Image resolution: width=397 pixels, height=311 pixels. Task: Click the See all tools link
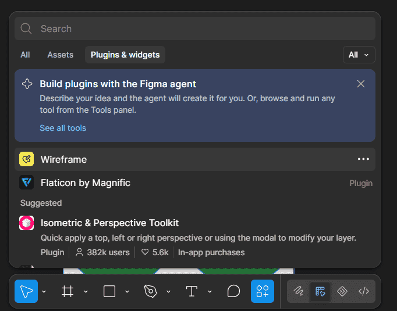pos(63,128)
